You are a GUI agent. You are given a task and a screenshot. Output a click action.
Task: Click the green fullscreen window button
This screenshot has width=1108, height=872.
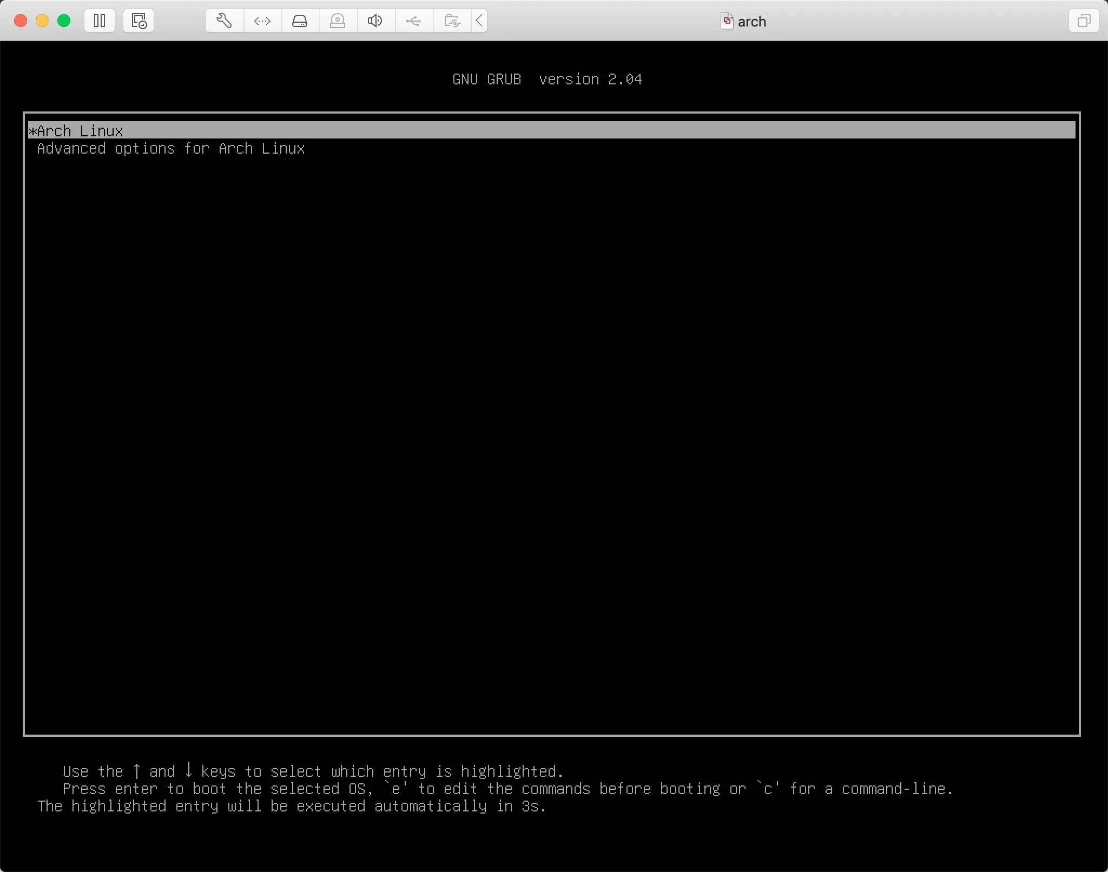(64, 21)
